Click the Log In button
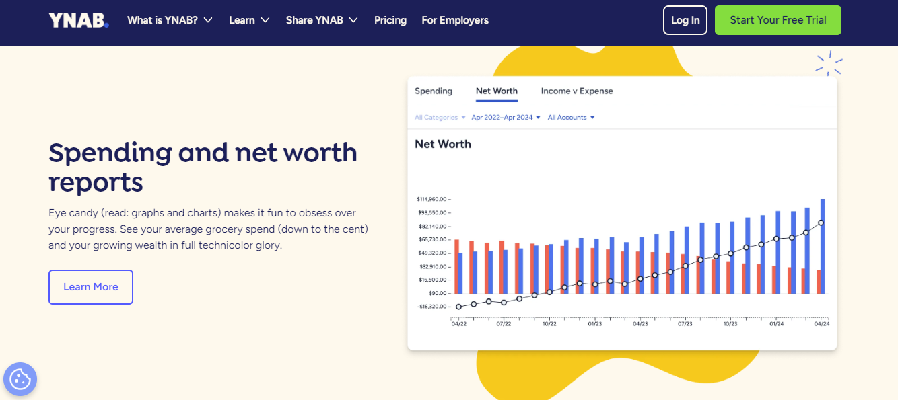 (685, 20)
